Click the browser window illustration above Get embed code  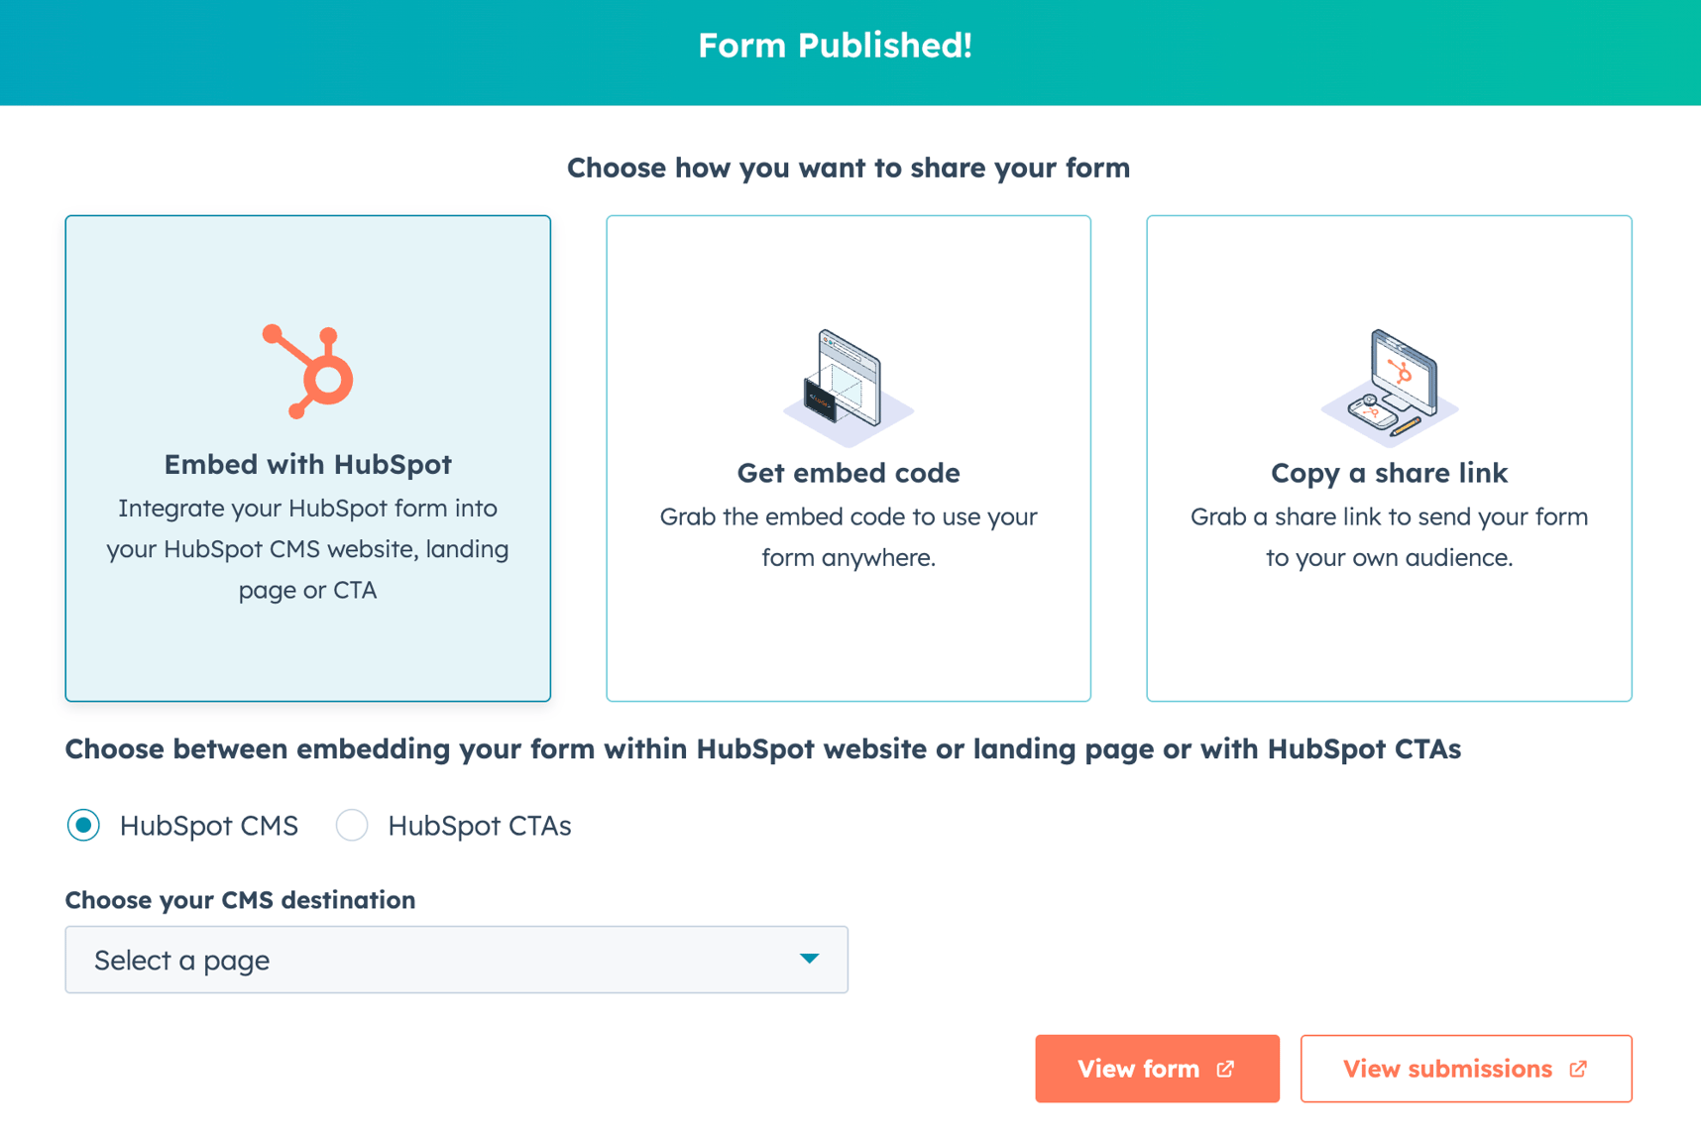pyautogui.click(x=850, y=377)
